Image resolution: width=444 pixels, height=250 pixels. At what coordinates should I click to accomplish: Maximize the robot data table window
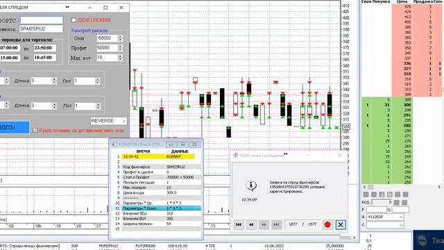click(x=183, y=144)
